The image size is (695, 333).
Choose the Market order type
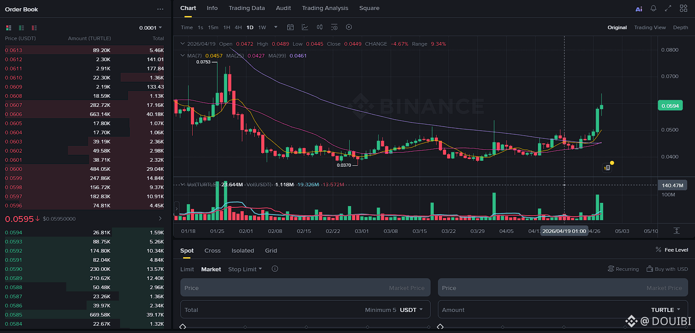[211, 269]
